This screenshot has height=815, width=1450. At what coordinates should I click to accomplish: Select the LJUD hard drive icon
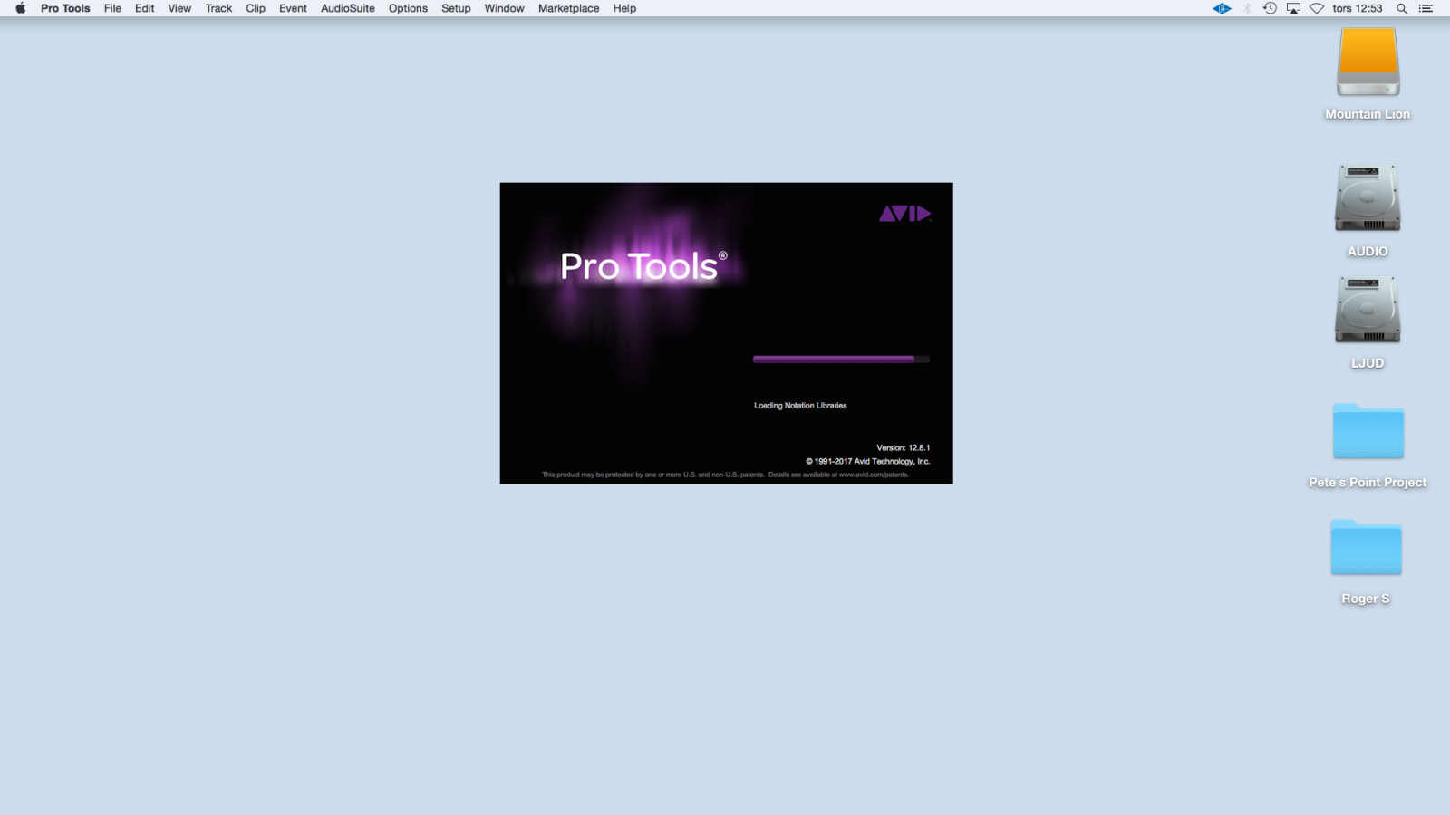tap(1367, 311)
